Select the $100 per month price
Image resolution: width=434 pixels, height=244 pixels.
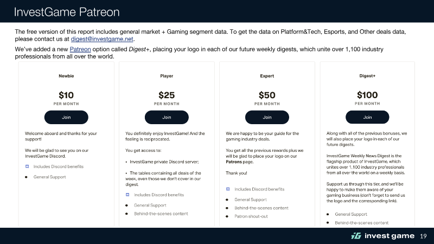[367, 94]
